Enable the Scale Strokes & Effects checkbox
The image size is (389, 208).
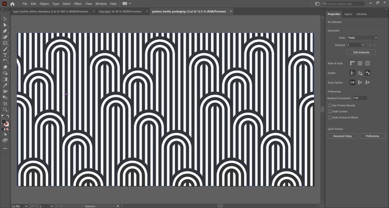[x=330, y=117]
